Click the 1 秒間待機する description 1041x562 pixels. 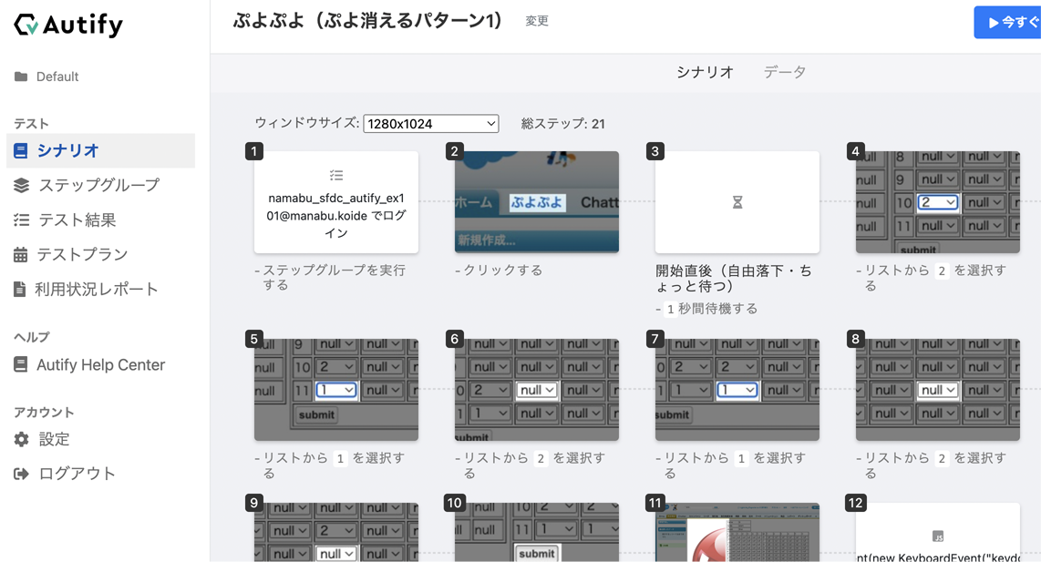coord(706,309)
